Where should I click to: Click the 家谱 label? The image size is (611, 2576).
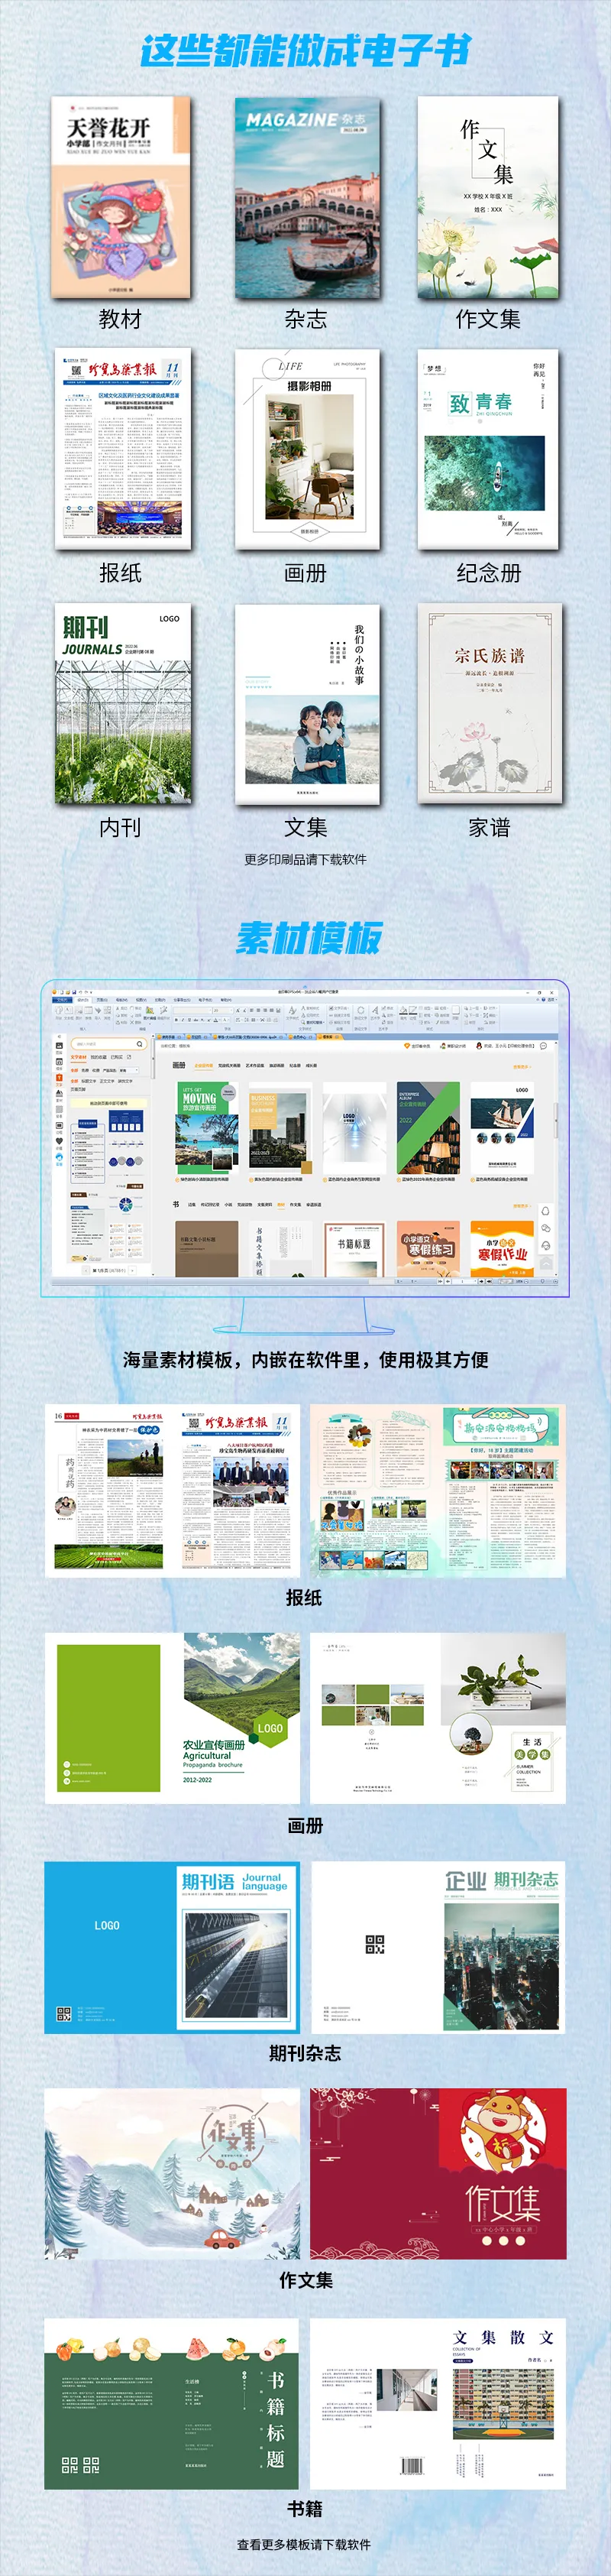[x=490, y=827]
